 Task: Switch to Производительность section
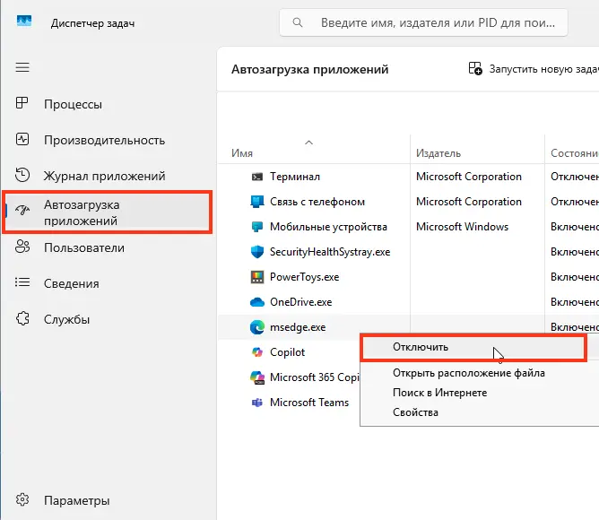(104, 140)
